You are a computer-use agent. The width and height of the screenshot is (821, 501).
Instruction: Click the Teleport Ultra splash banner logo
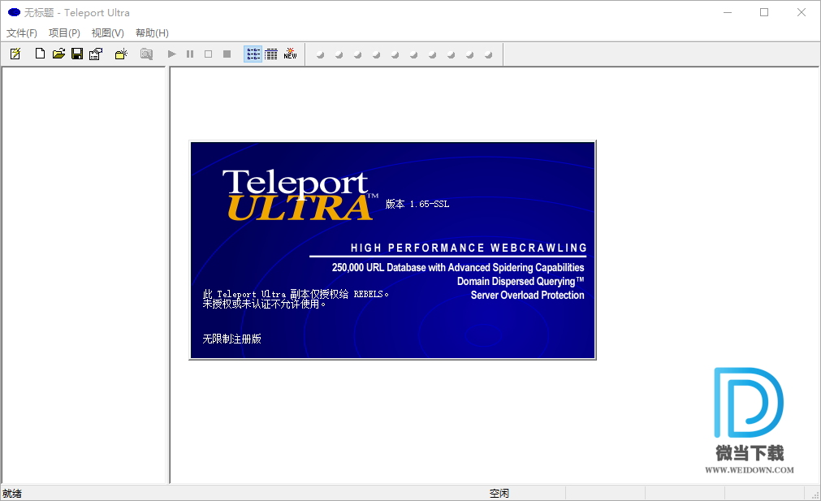tap(300, 195)
